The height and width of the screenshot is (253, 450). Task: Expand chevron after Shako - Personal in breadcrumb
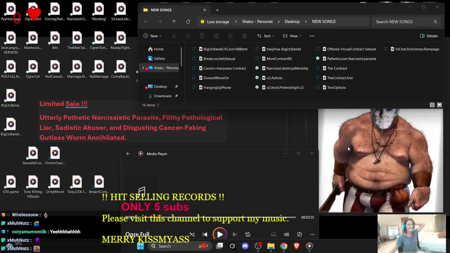279,22
